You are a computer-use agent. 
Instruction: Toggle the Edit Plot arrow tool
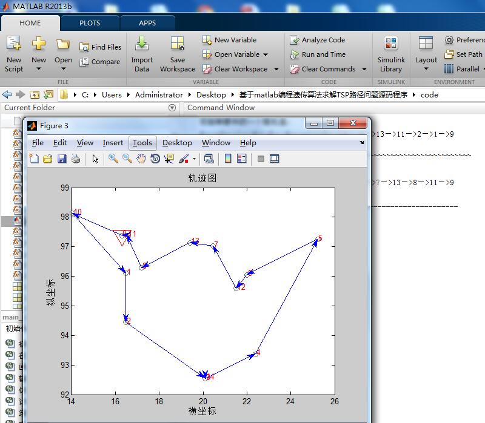pos(95,159)
